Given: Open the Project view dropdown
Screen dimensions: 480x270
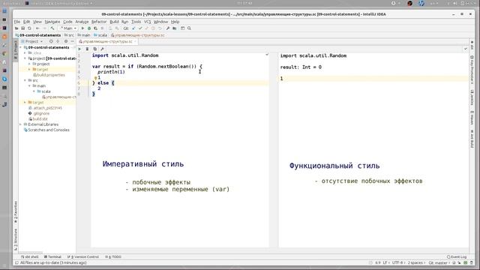Looking at the screenshot, I should coord(31,41).
